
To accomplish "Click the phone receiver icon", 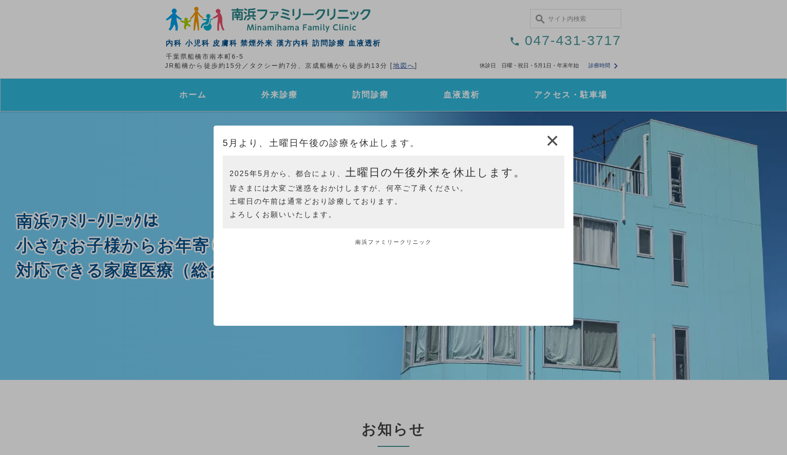I will [x=515, y=41].
